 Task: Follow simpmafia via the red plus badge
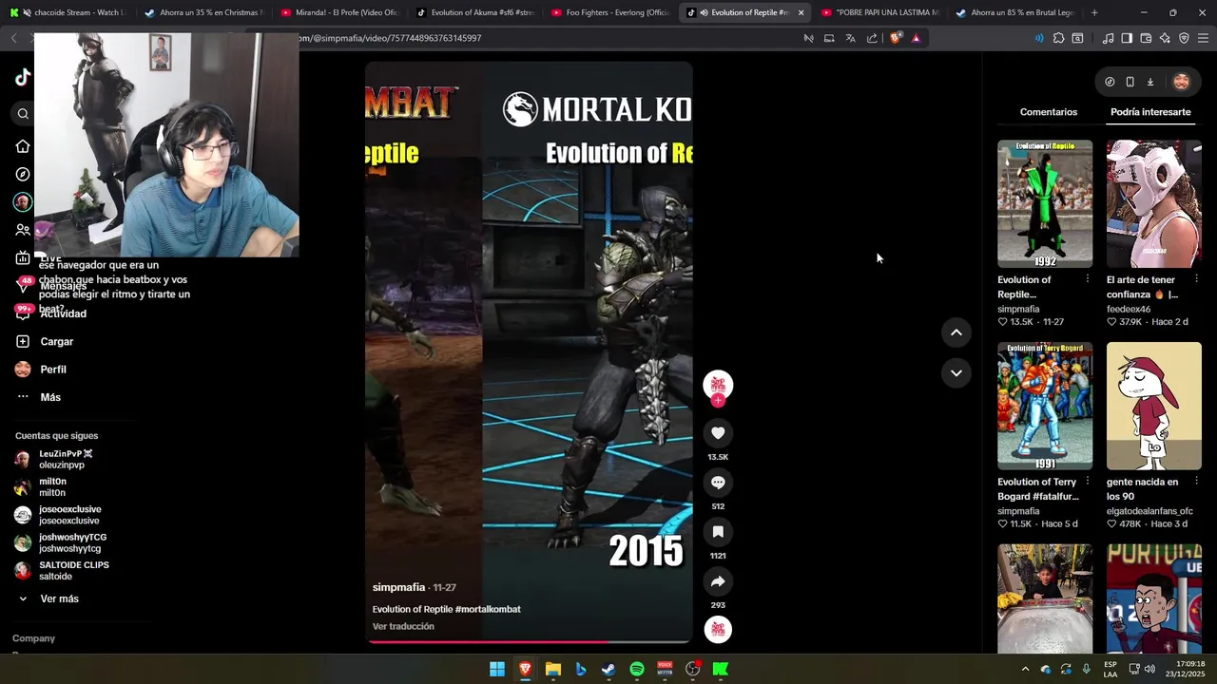click(x=718, y=401)
